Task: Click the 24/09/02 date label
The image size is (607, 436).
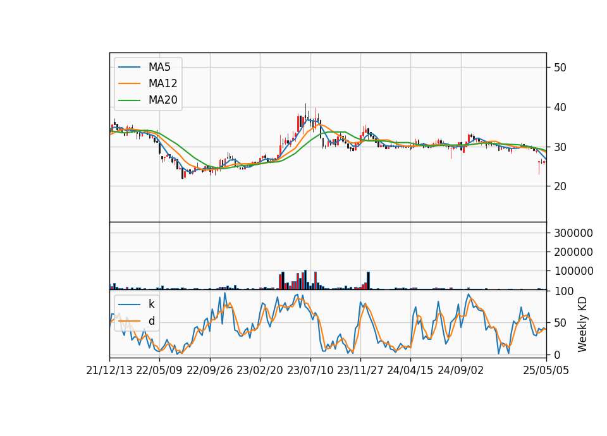Action: coord(461,370)
